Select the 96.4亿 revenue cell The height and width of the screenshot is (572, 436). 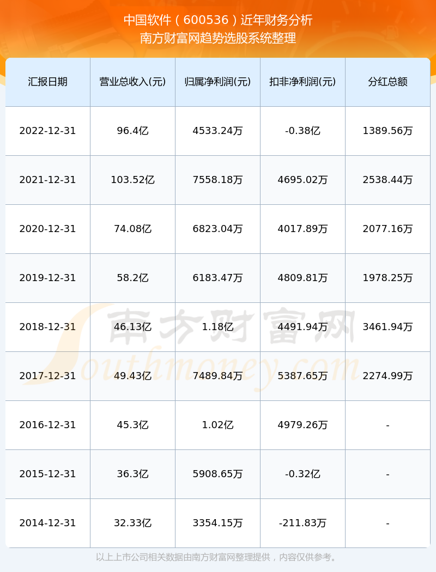(x=133, y=131)
